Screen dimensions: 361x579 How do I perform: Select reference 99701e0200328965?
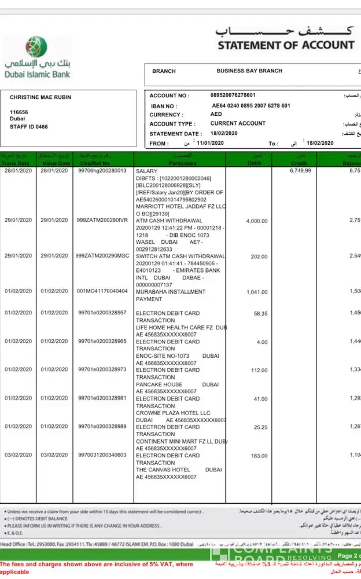point(102,341)
